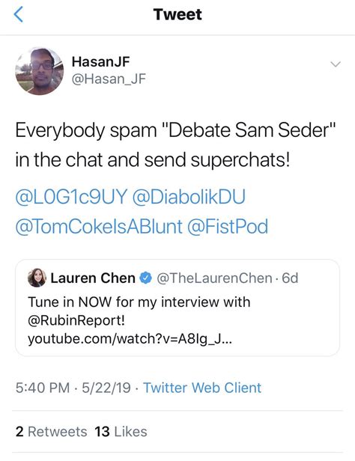Open @FistPod mention

point(228,227)
